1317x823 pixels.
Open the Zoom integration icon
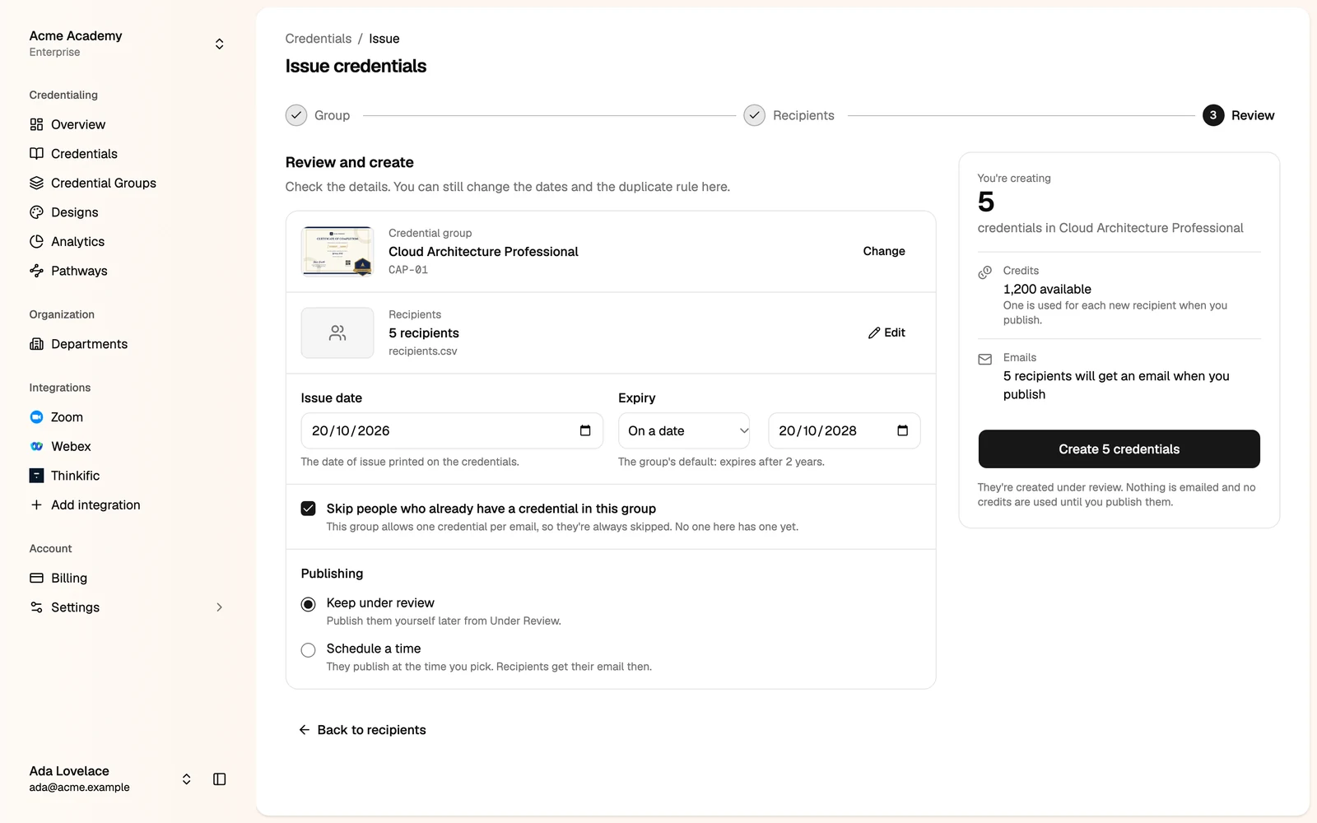[36, 417]
